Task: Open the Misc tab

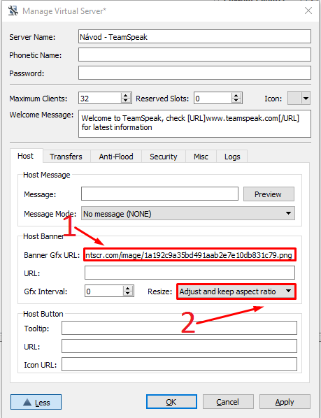Action: pos(201,157)
